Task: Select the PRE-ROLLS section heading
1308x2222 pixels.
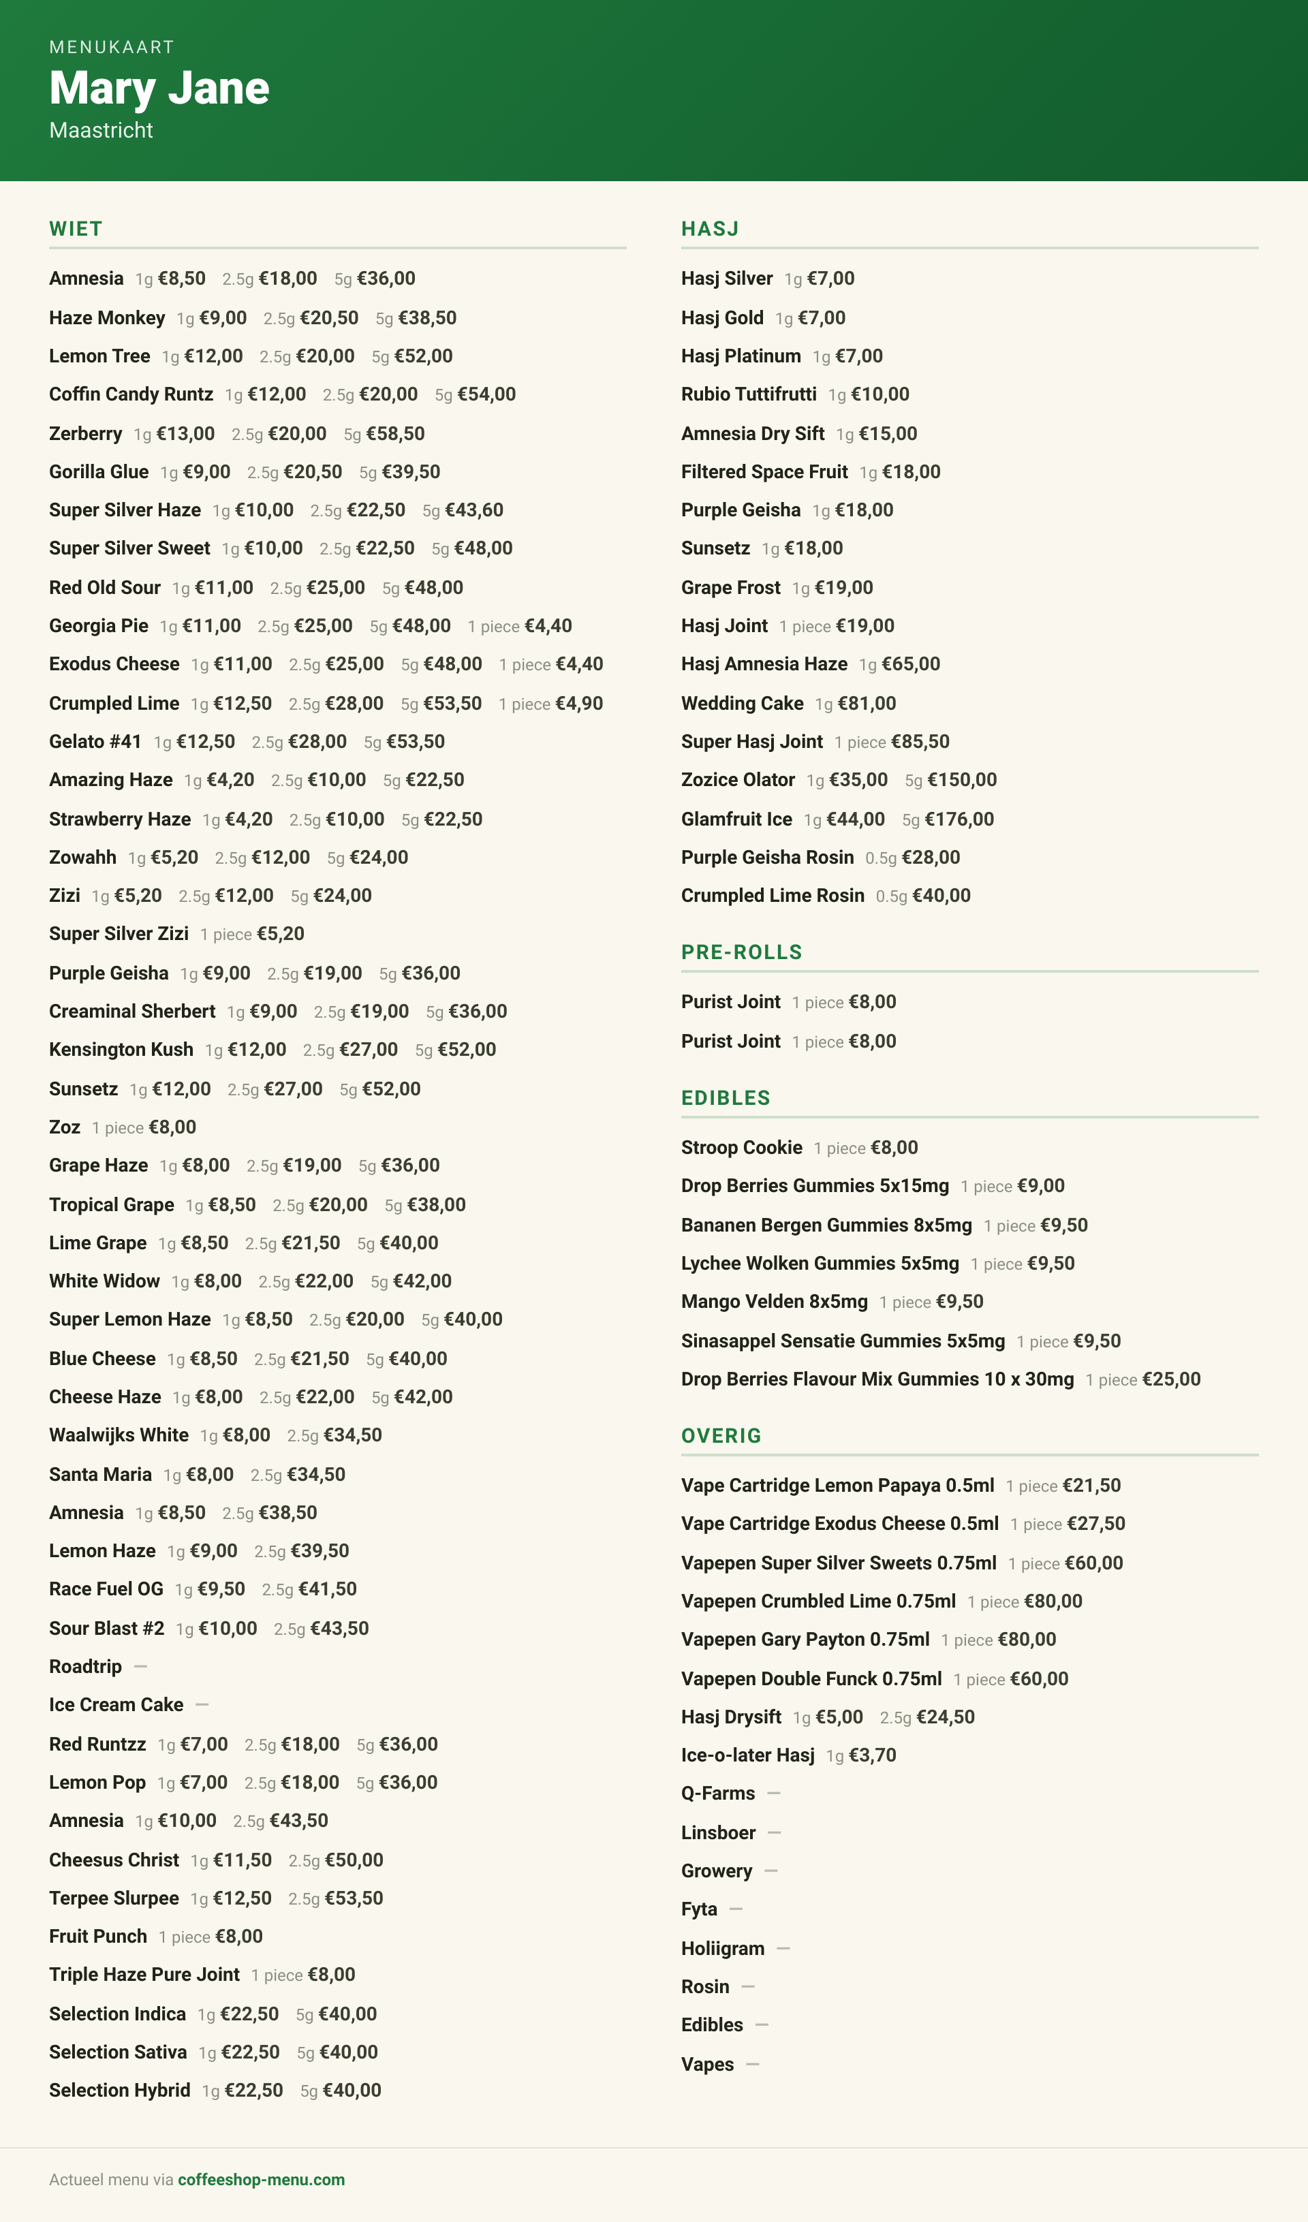Action: pos(742,952)
